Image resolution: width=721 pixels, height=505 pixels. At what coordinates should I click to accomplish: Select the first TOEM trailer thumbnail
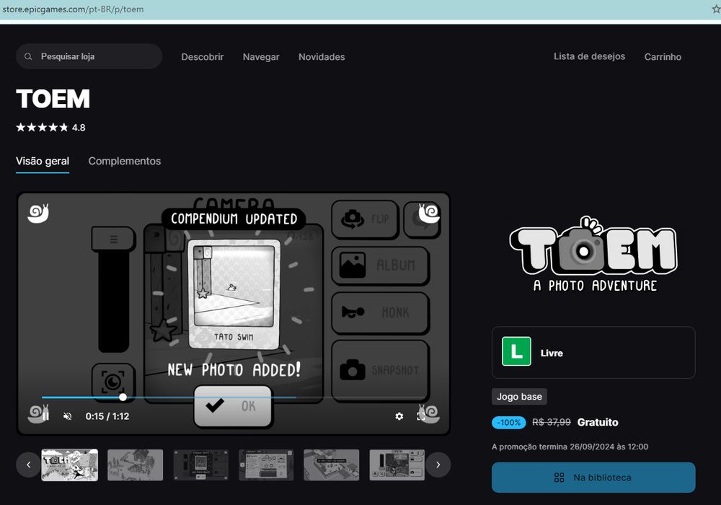coord(69,465)
